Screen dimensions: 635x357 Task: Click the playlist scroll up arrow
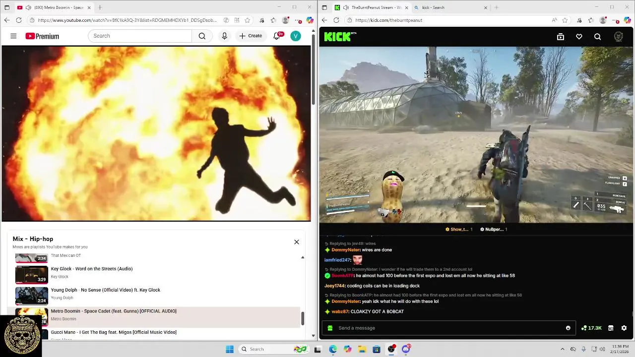coord(303,257)
